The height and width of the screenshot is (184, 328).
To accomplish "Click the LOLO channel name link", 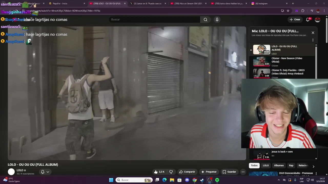I will coord(20,170).
